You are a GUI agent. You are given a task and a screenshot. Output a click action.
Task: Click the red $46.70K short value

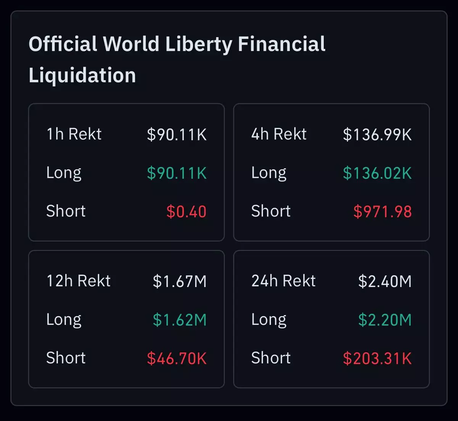(x=177, y=358)
